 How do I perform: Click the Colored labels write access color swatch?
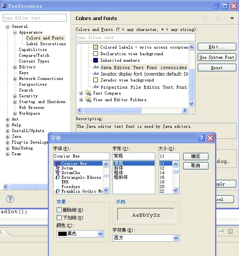96,47
